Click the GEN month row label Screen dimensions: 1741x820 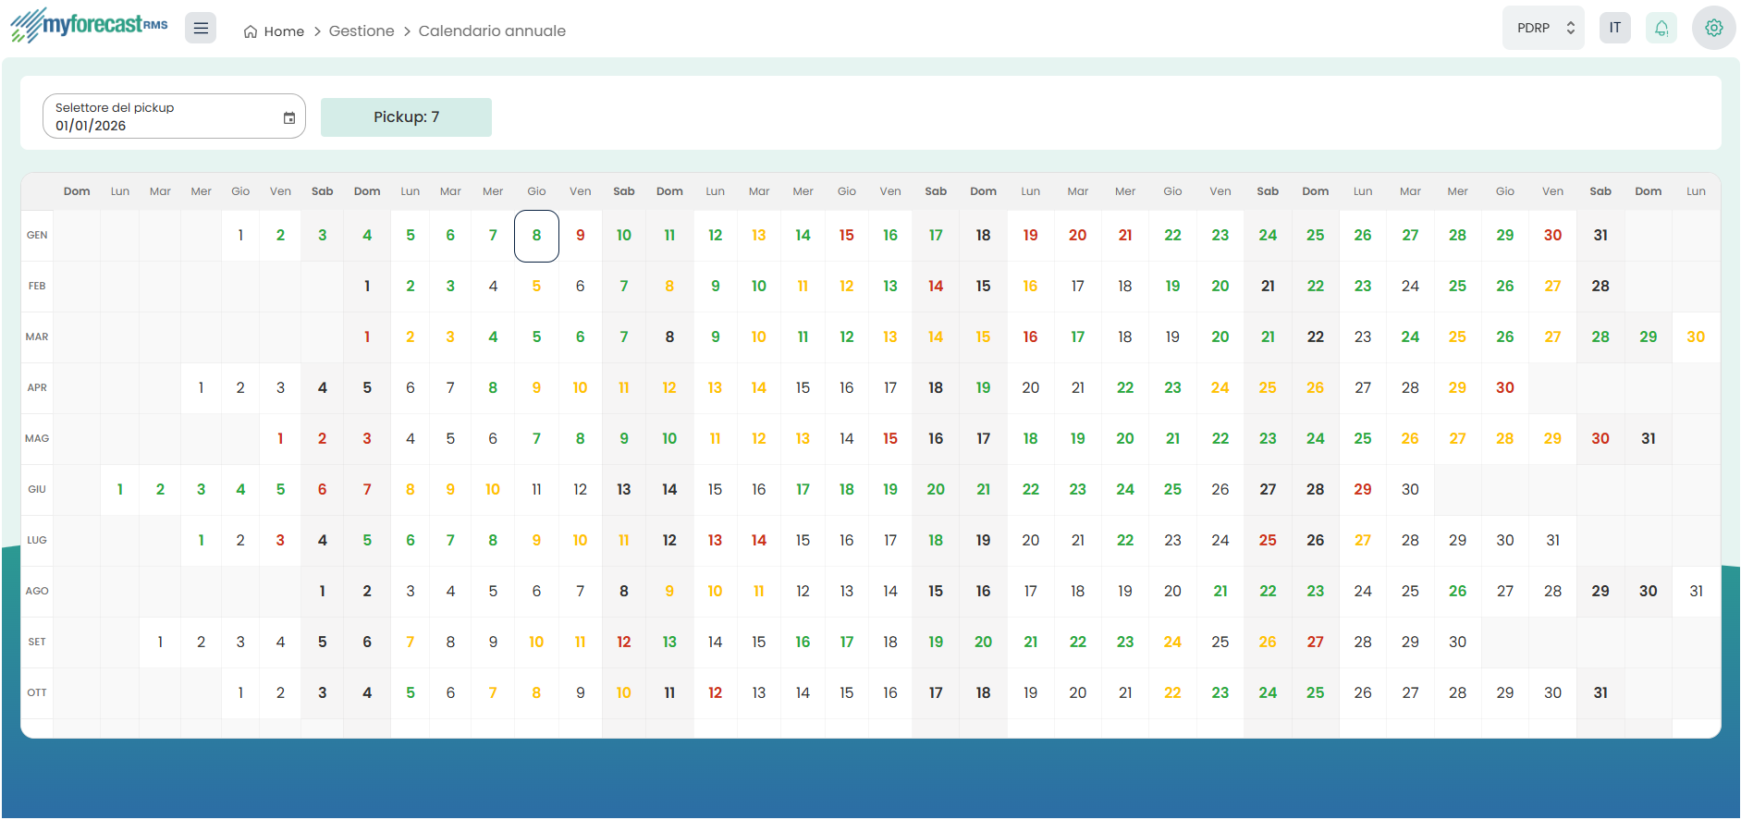click(x=37, y=236)
